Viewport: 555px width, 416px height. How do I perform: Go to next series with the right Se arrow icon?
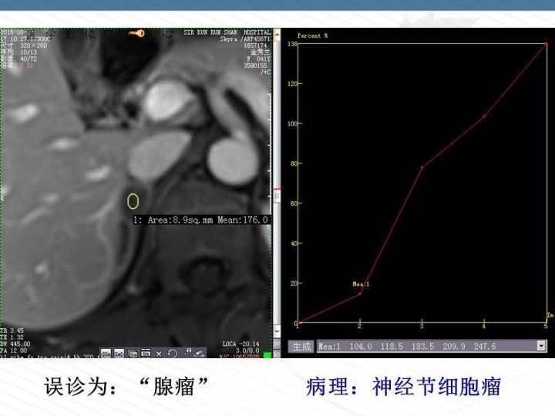119,354
